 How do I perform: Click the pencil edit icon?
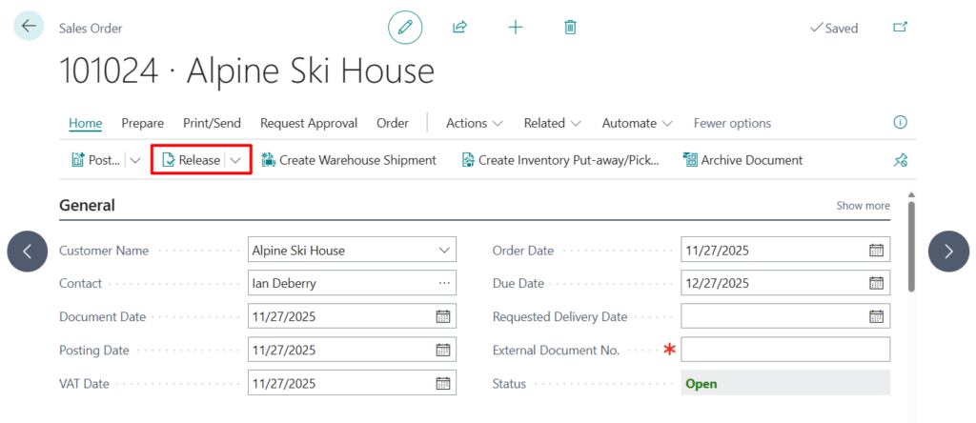[x=405, y=28]
